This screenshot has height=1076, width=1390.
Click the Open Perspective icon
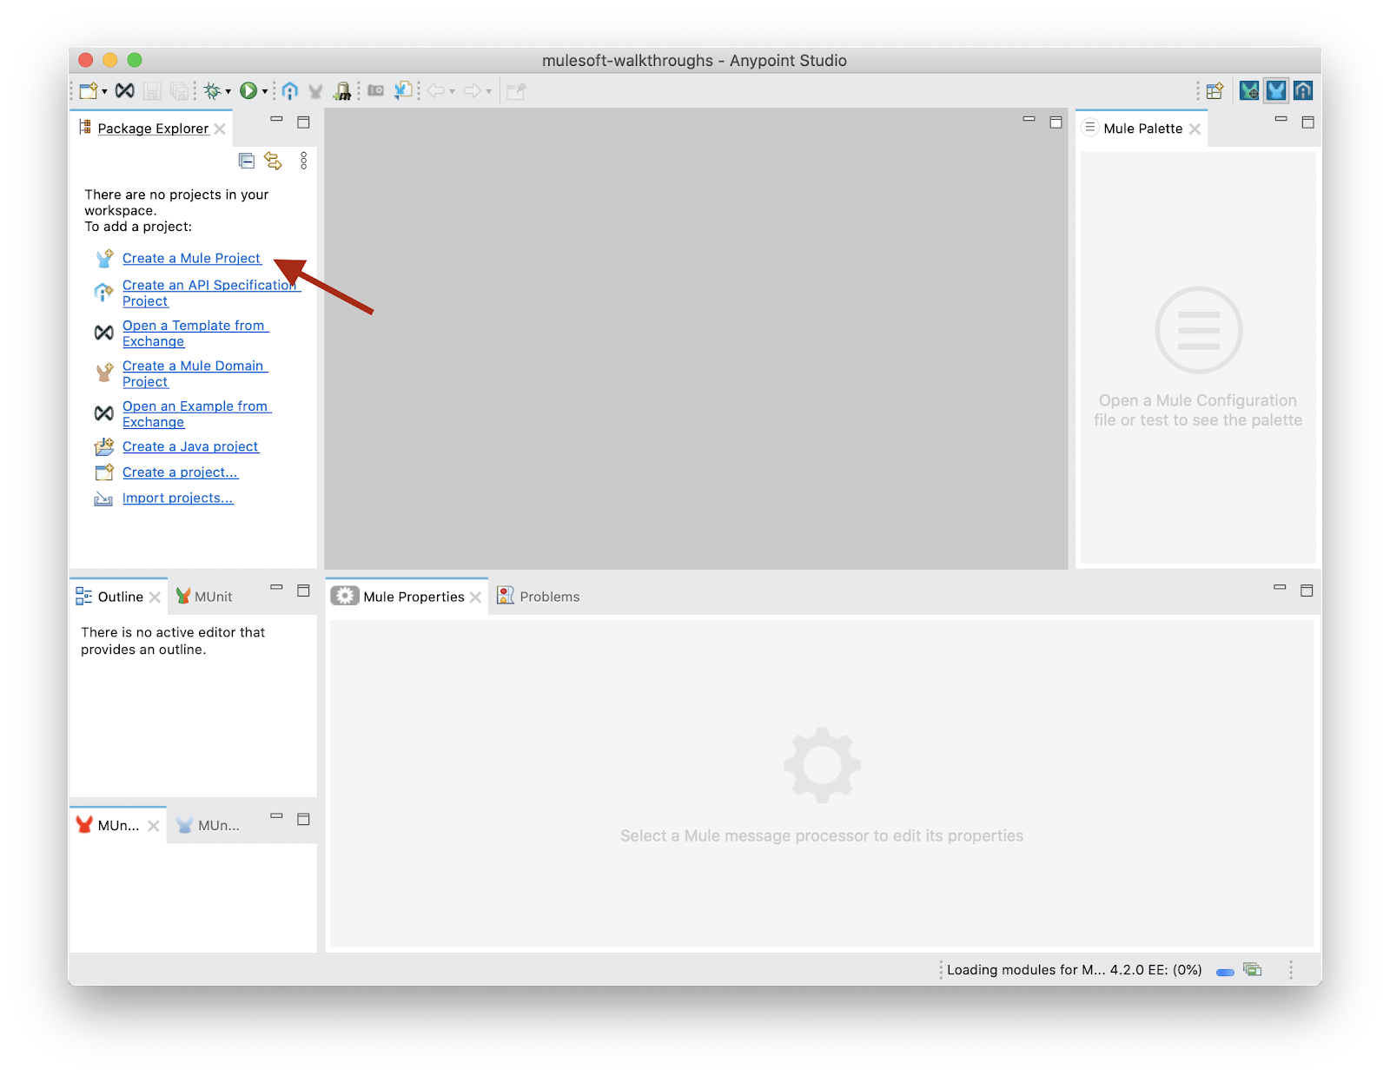(x=1215, y=91)
